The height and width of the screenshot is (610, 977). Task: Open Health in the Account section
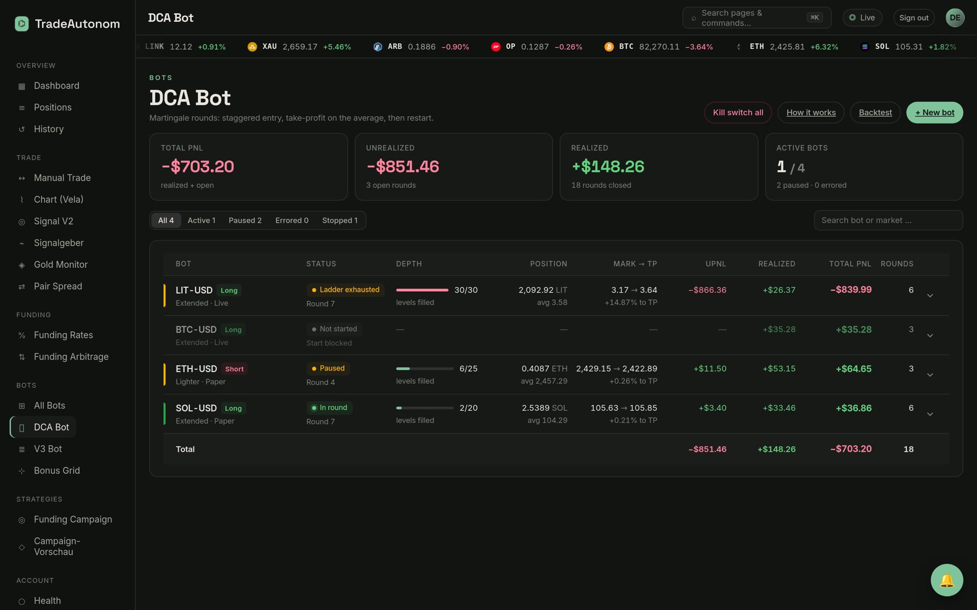[47, 601]
